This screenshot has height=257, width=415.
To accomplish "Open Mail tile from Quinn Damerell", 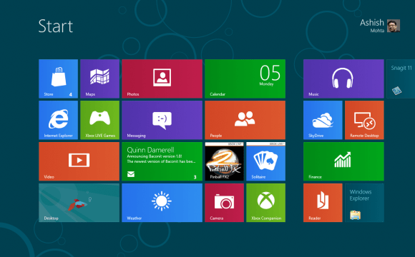I will click(x=162, y=161).
